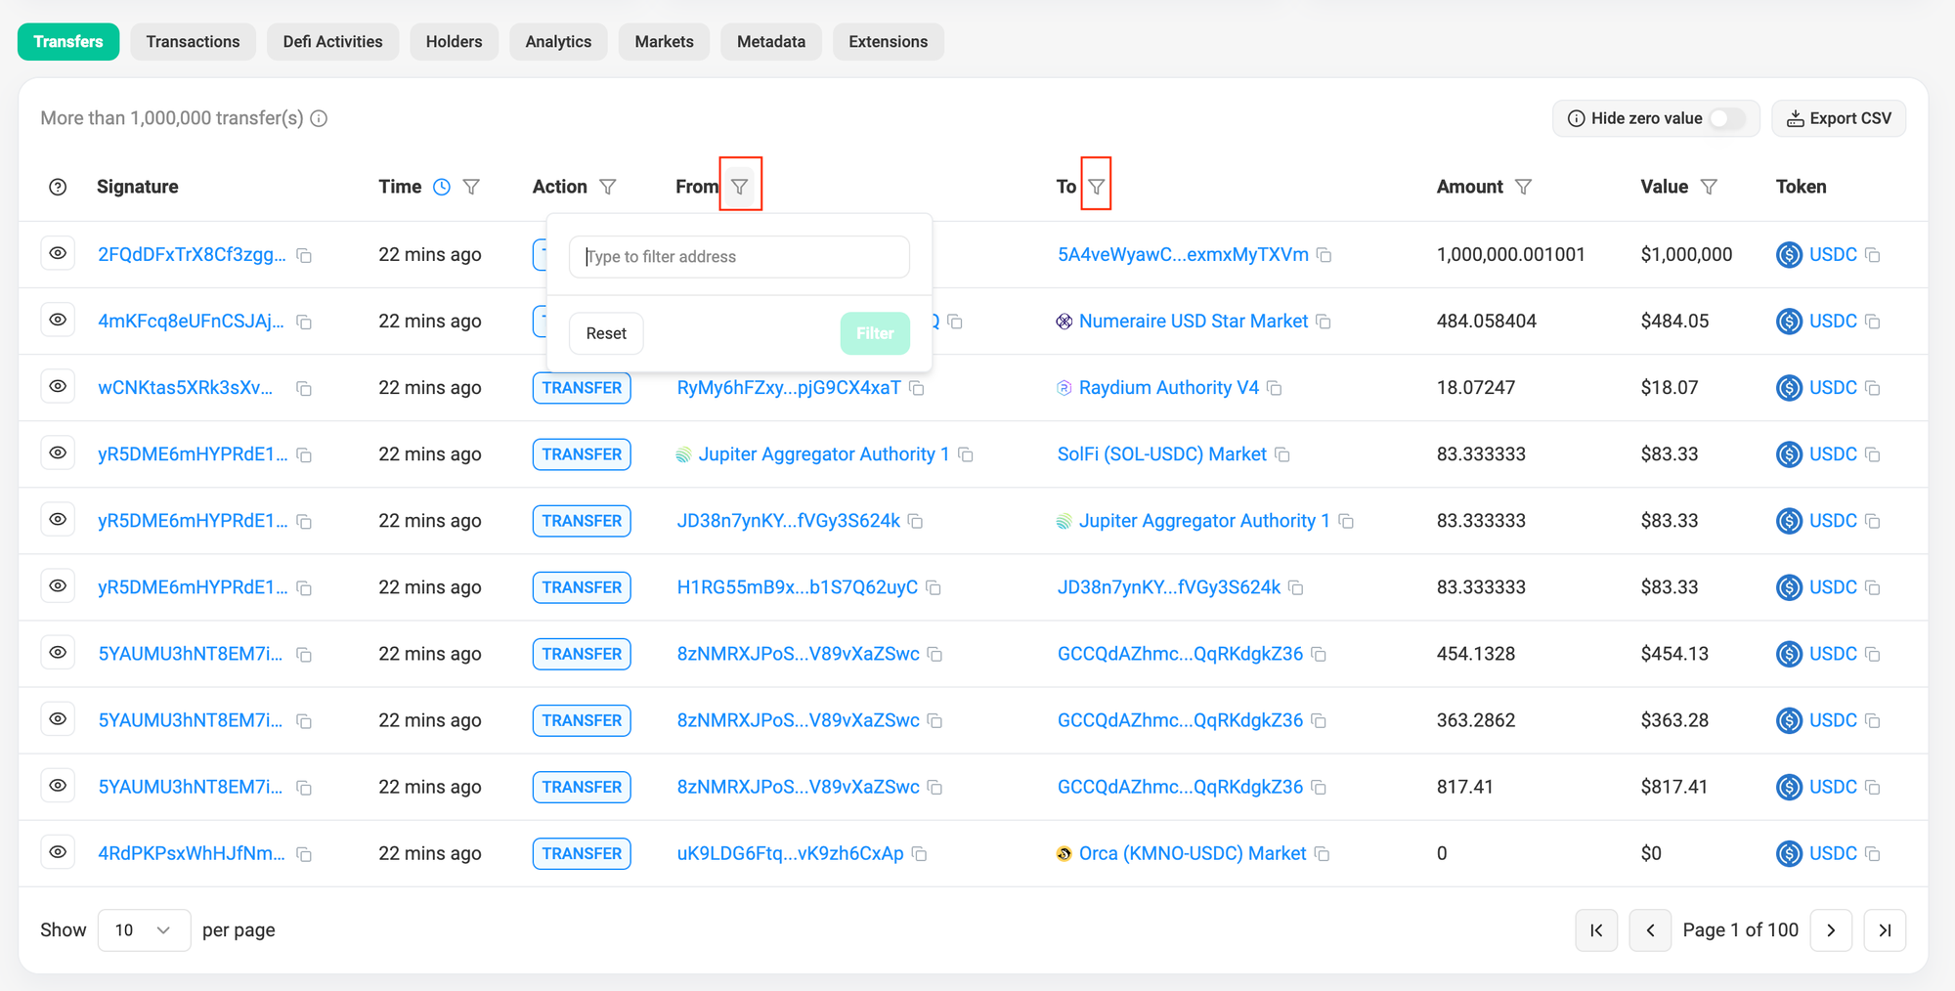1955x991 pixels.
Task: Copy the address H1RG55mB9x...b1S7Q62uyC
Action: [934, 587]
